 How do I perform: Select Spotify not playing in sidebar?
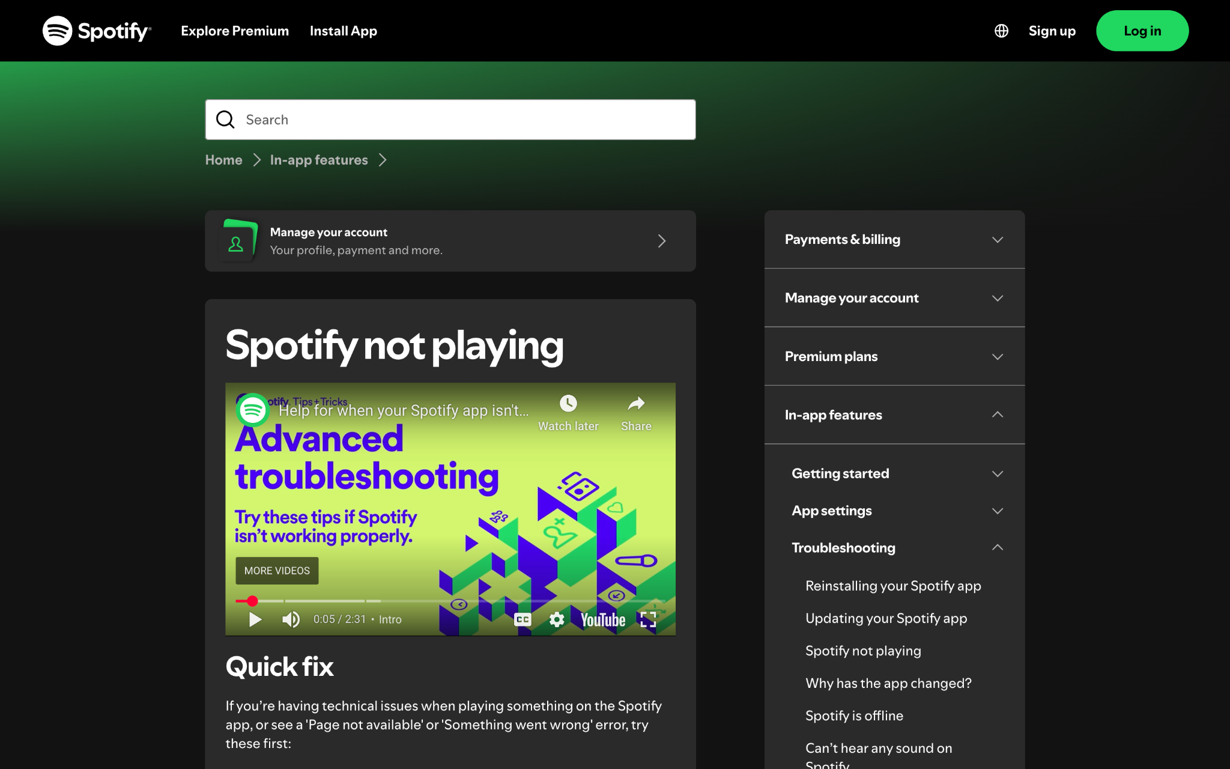coord(863,651)
